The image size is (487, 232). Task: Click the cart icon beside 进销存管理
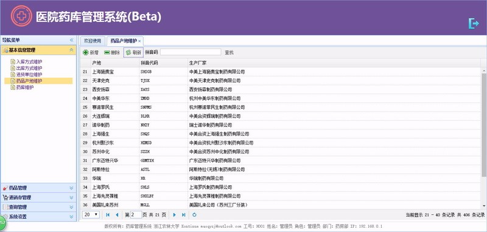[5, 197]
